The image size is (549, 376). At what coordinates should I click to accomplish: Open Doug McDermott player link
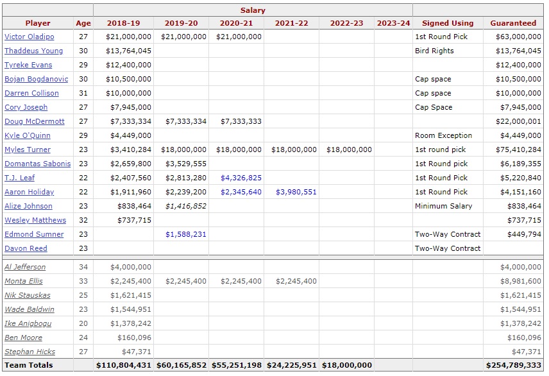point(35,121)
